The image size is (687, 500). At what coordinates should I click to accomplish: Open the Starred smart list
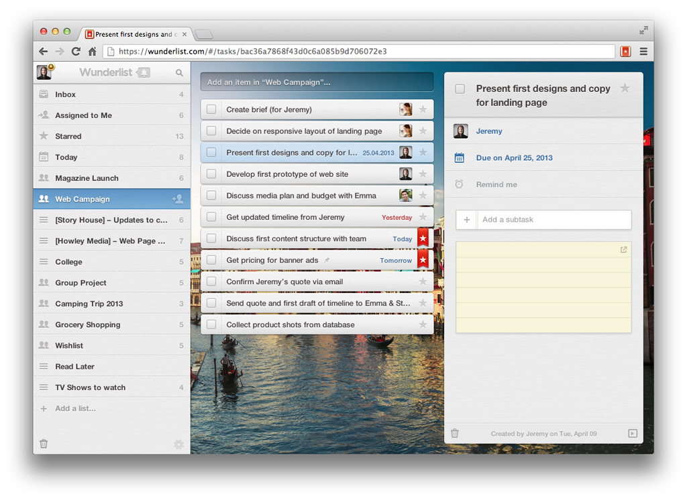[x=68, y=136]
